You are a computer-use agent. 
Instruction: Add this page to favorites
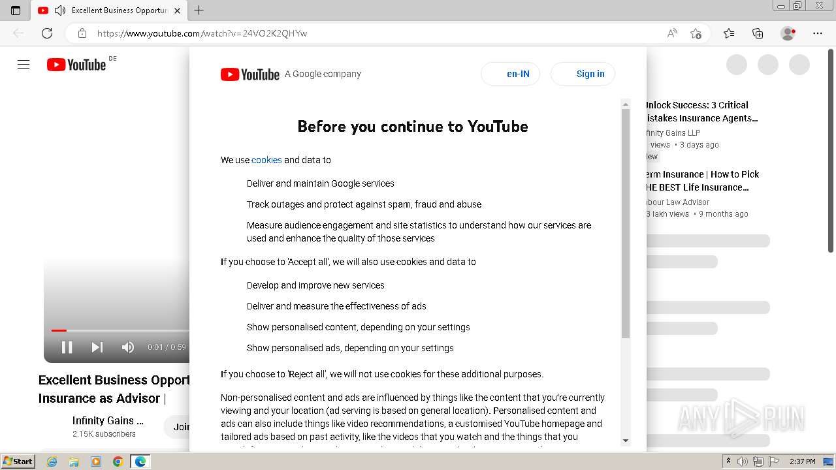click(x=696, y=33)
